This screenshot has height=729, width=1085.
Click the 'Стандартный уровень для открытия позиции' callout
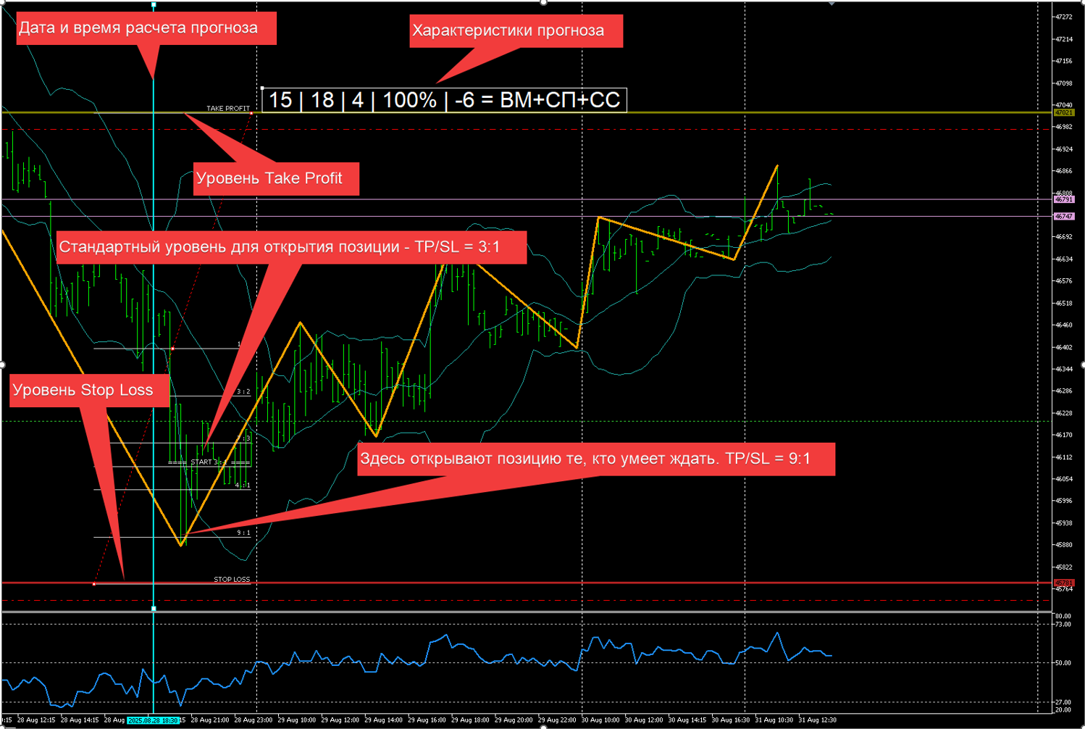pos(290,247)
